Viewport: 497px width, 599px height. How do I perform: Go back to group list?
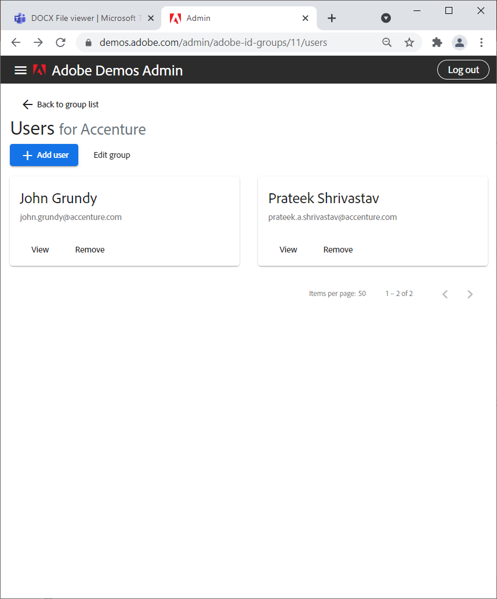(x=60, y=104)
